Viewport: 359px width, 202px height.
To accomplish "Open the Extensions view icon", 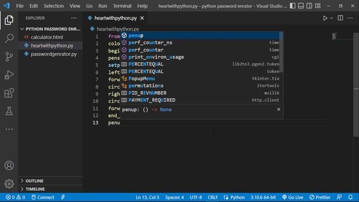I will [9, 93].
